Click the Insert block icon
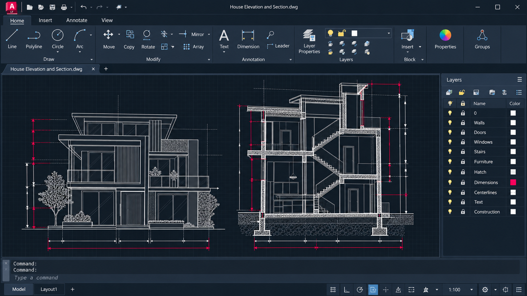 click(407, 36)
